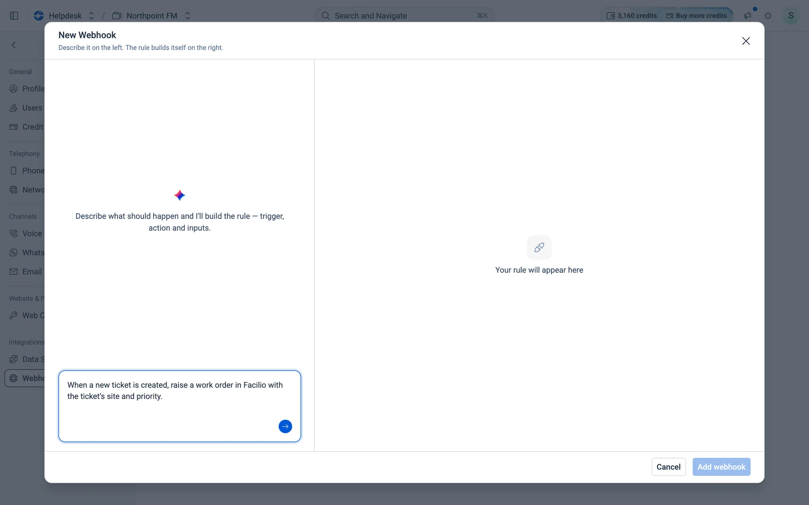Expand the Northpoint FM project selector
The height and width of the screenshot is (505, 809).
[x=188, y=15]
